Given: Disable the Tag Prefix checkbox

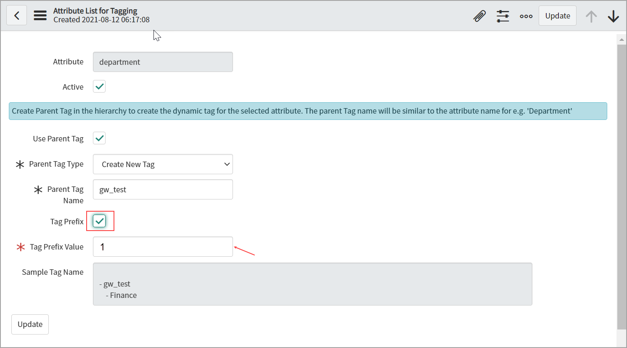Looking at the screenshot, I should tap(100, 221).
